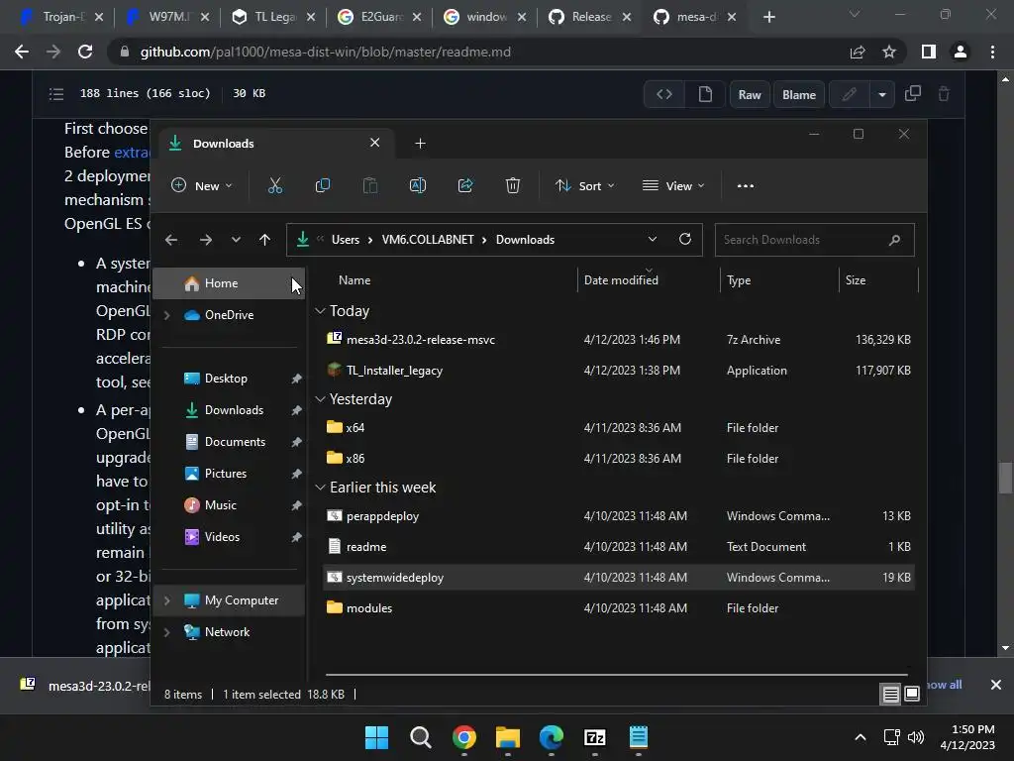Select Home in navigation pane

coord(229,283)
